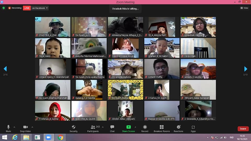Open the Participants panel

pyautogui.click(x=93, y=127)
